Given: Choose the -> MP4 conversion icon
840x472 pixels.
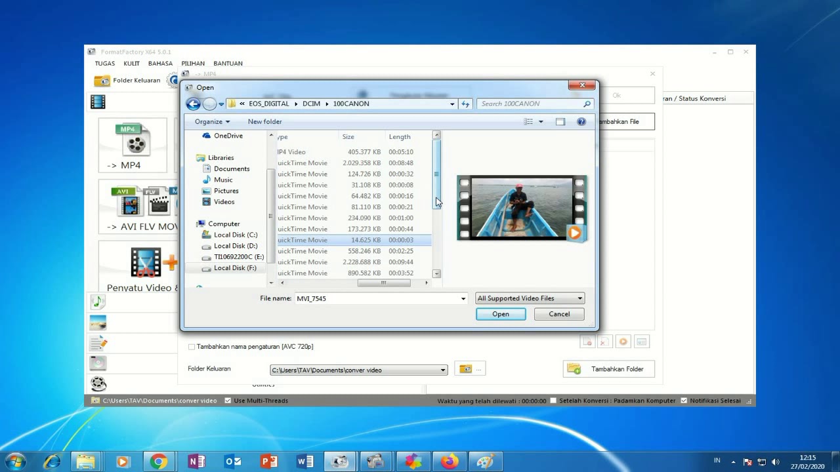Looking at the screenshot, I should coord(133,146).
